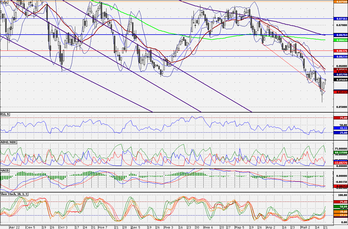Select the Data panel label
Viewport: 348px width, 229px height.
pyautogui.click(x=4, y=1)
